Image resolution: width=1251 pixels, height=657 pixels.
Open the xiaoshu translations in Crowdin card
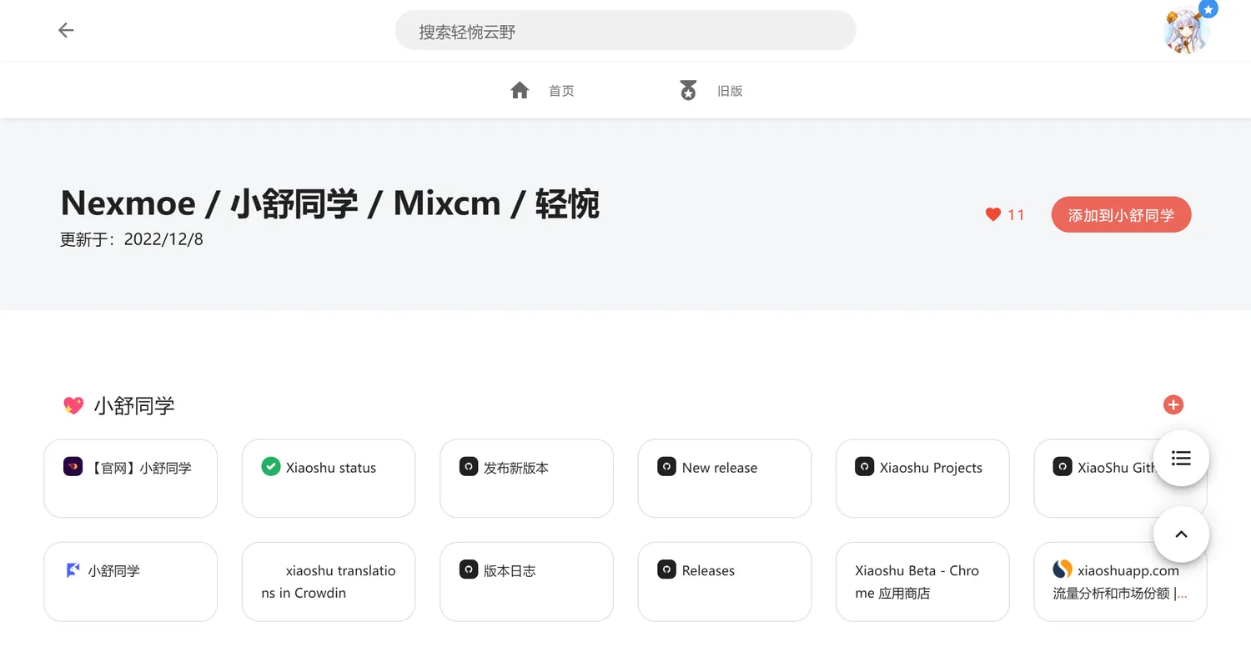(x=329, y=582)
